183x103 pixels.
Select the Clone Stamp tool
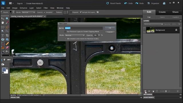(x=3, y=48)
